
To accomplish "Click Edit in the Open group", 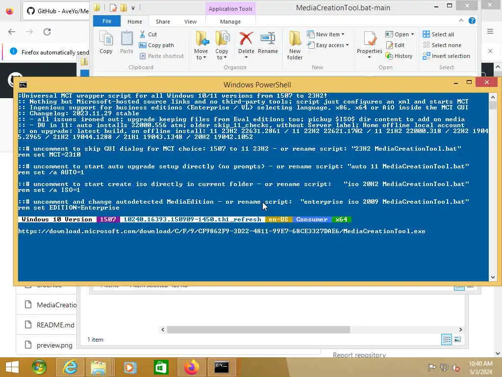I will point(395,45).
